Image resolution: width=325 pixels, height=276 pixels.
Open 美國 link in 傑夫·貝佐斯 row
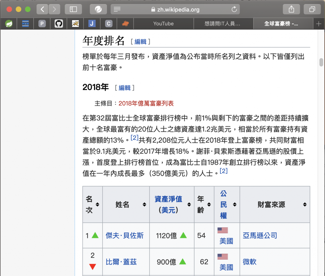coord(226,241)
